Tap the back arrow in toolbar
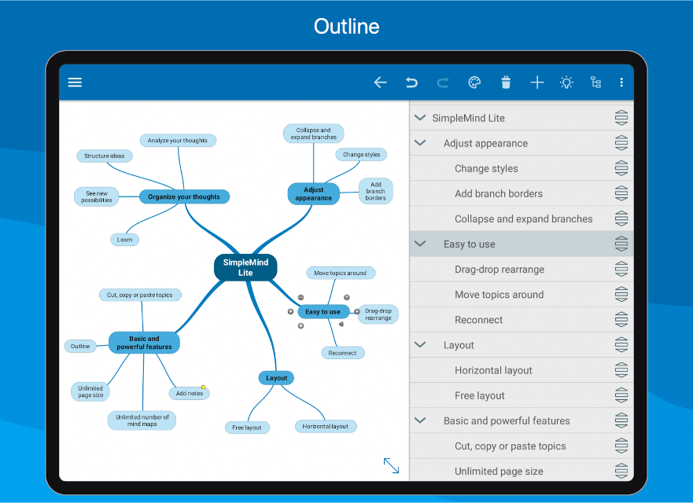693x503 pixels. tap(380, 83)
